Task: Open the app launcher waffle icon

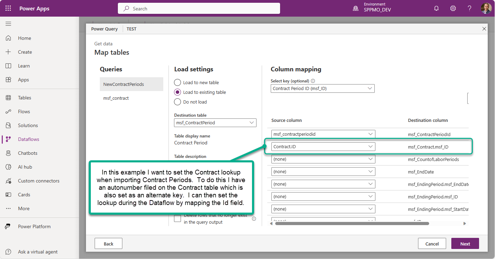Action: (8, 8)
